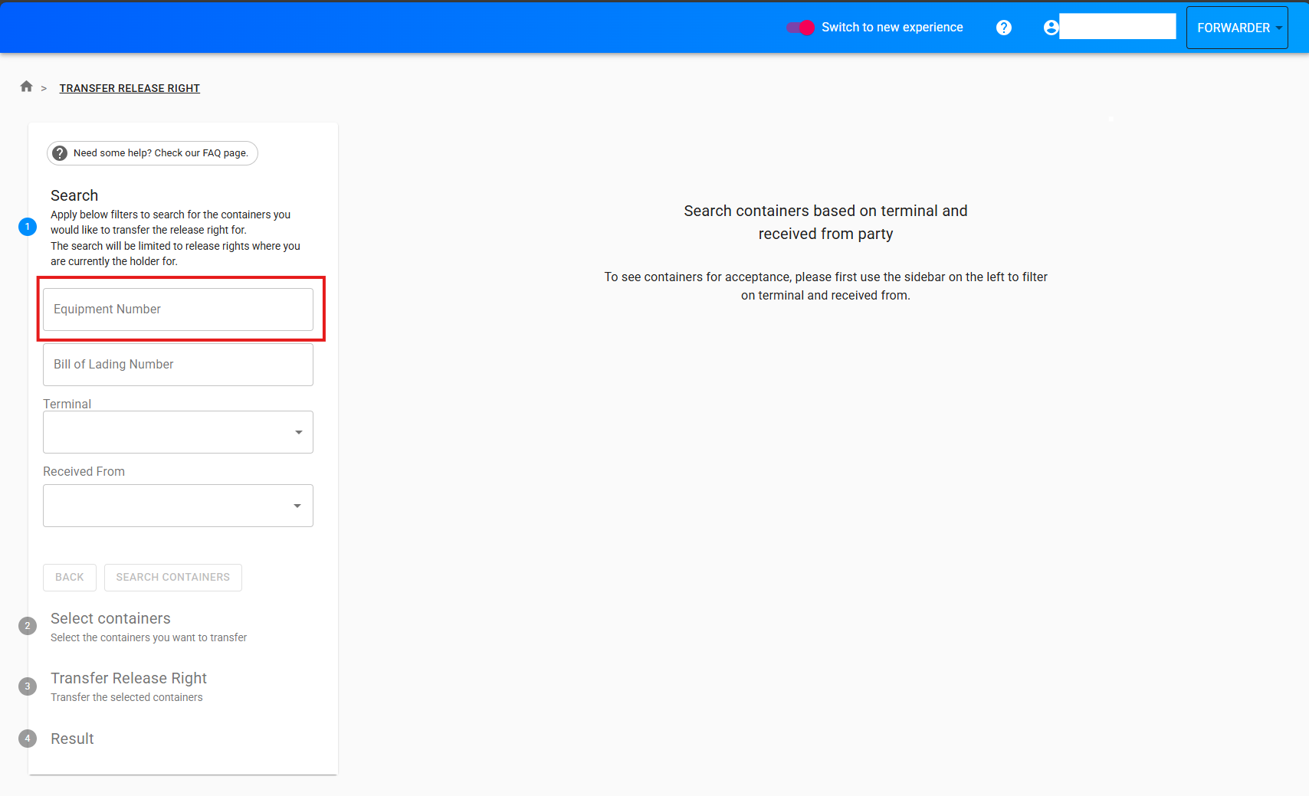Expand the Terminal dropdown
The image size is (1309, 796).
pos(178,432)
